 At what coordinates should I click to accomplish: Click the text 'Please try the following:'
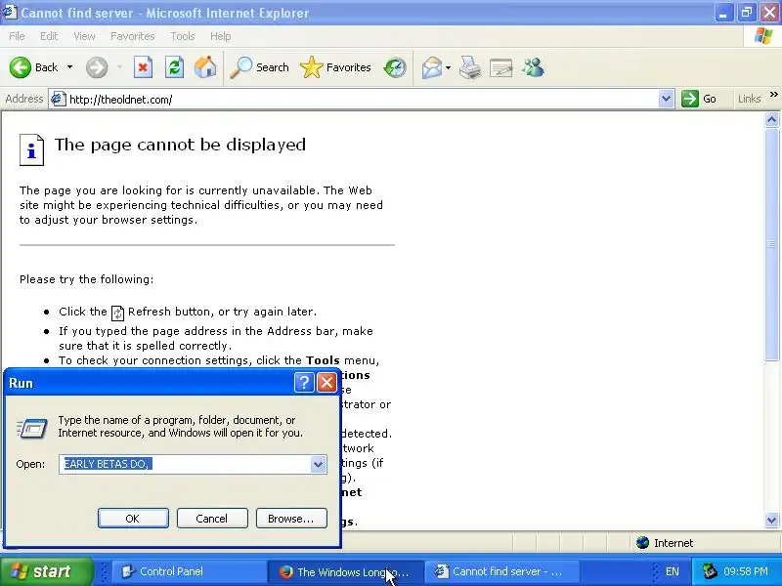click(87, 279)
